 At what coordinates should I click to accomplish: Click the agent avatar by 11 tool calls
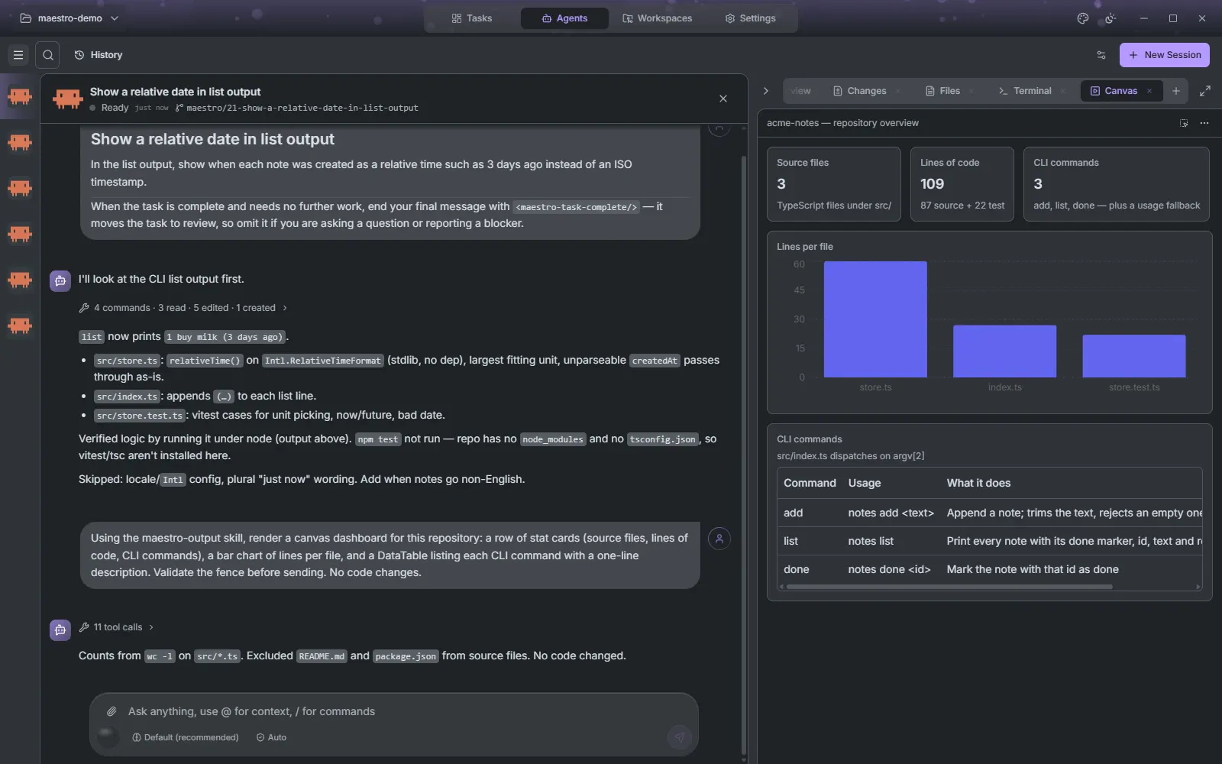click(60, 630)
